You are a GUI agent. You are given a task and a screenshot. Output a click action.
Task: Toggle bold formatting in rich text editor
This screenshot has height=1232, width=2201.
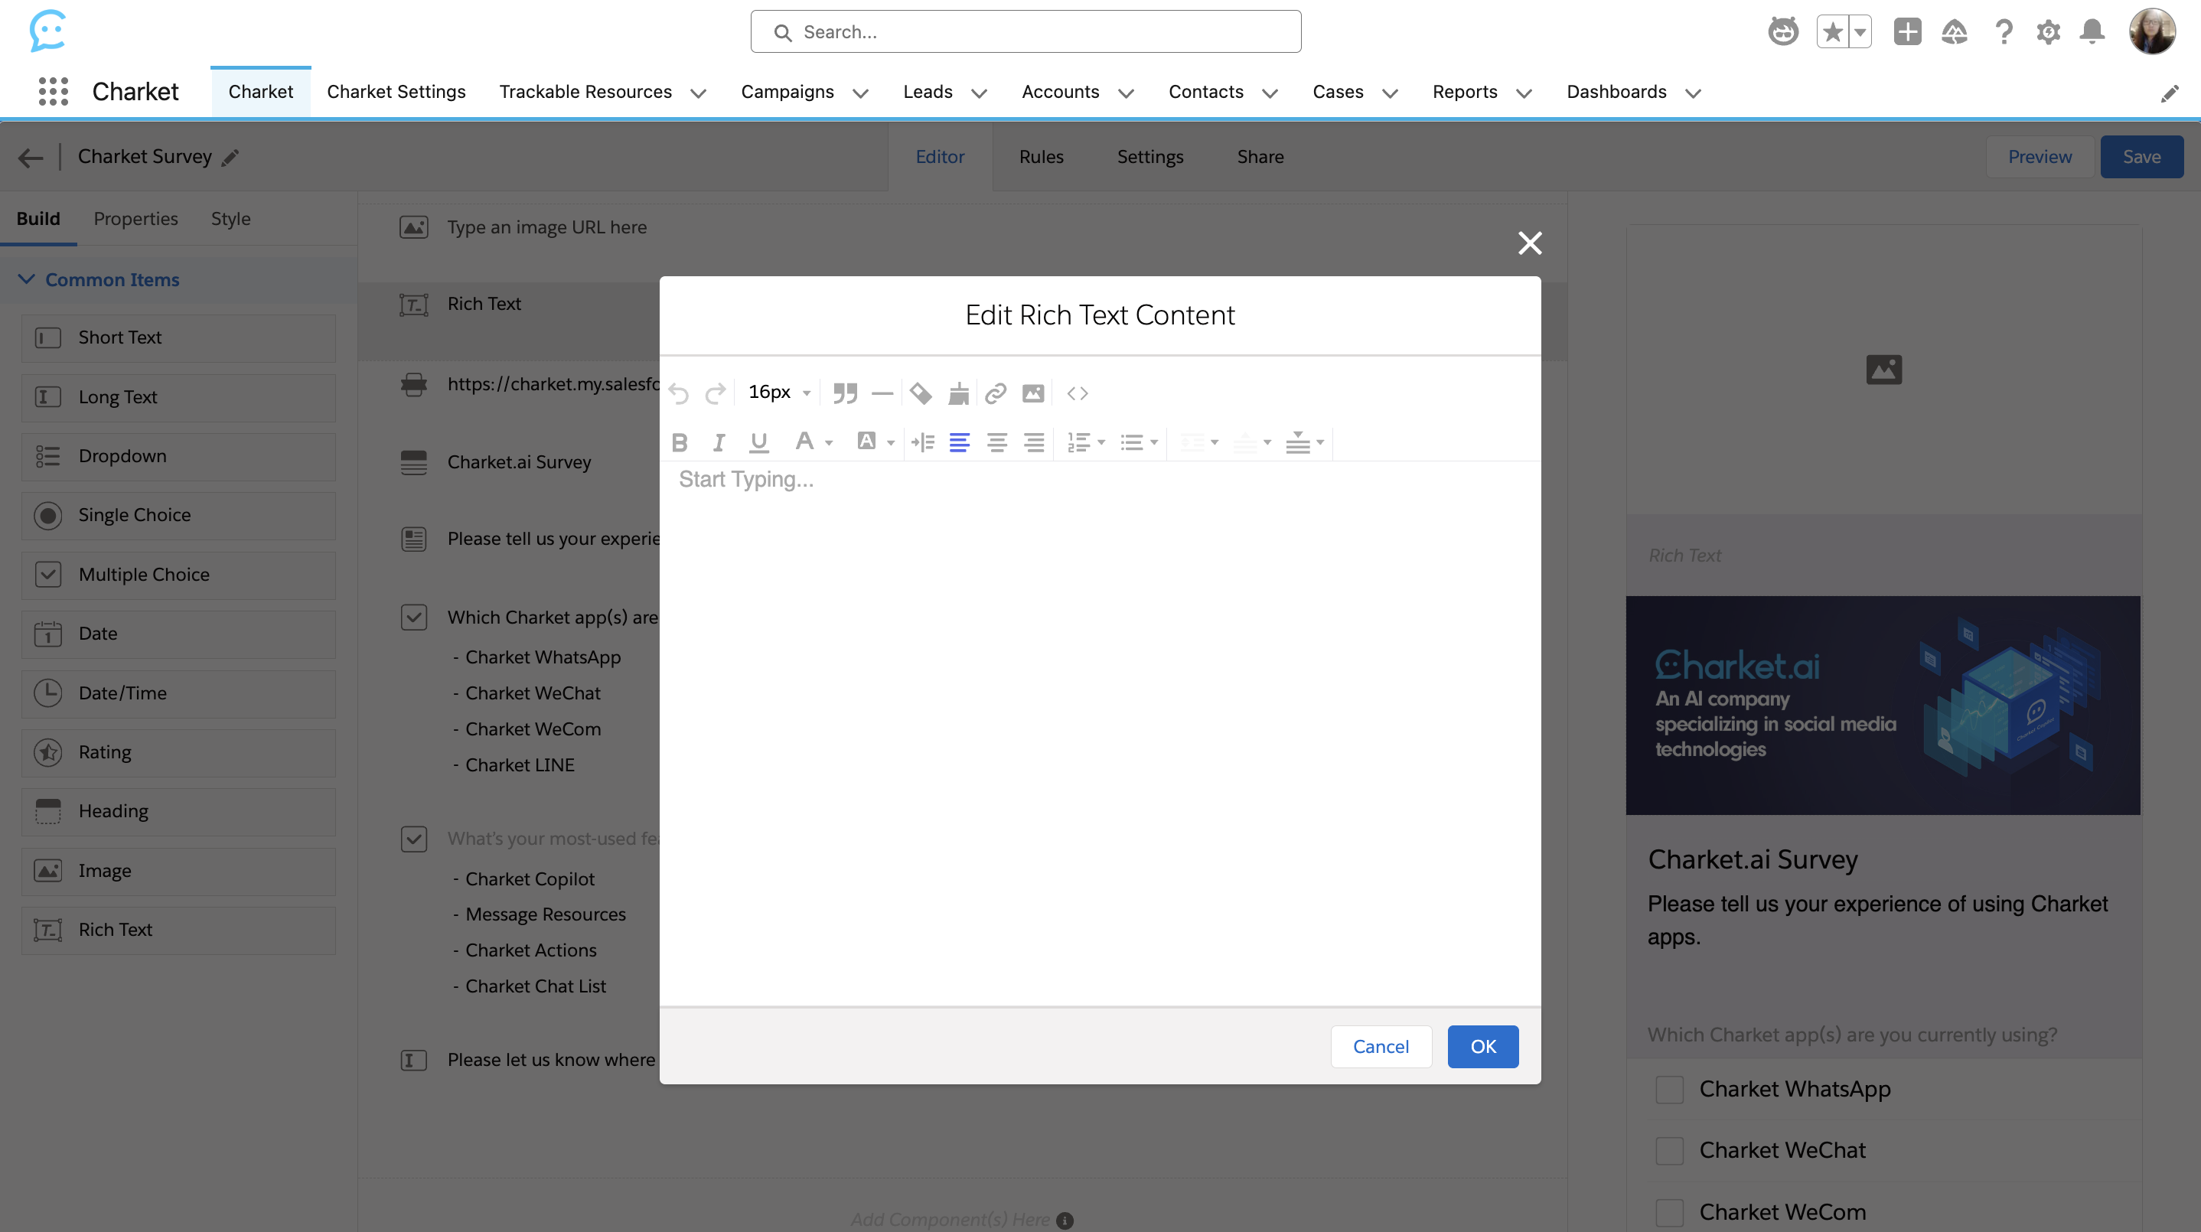point(680,442)
